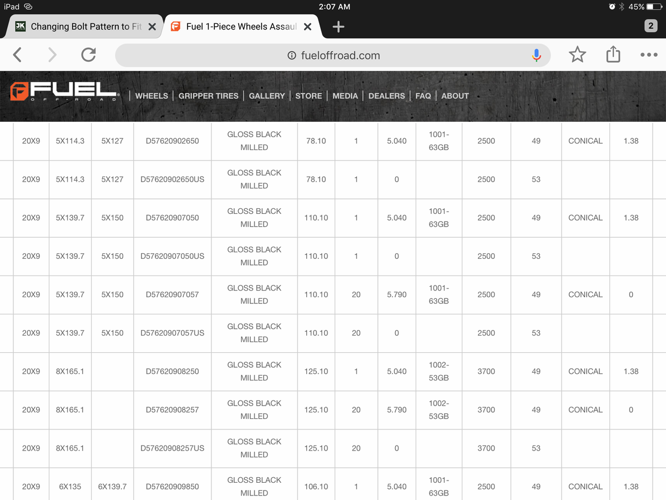666x500 pixels.
Task: Tap the microphone voice search icon
Action: point(536,55)
